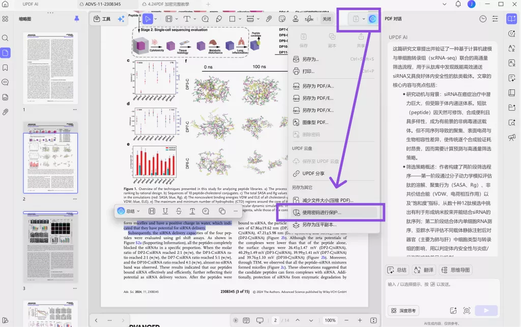Open the 工具 tools menu
Viewport: 521px width, 327px height.
pyautogui.click(x=102, y=19)
